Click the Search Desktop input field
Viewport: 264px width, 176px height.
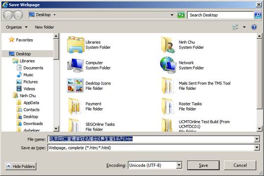click(220, 15)
